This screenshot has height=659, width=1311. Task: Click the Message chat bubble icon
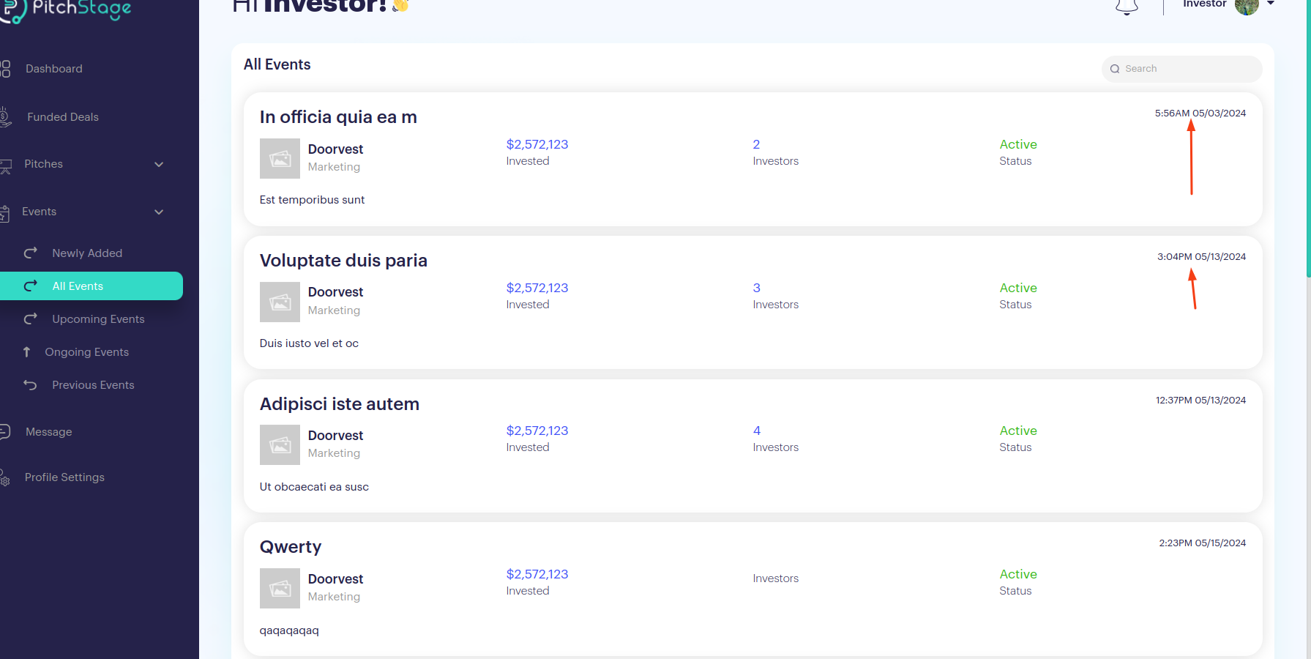click(4, 432)
